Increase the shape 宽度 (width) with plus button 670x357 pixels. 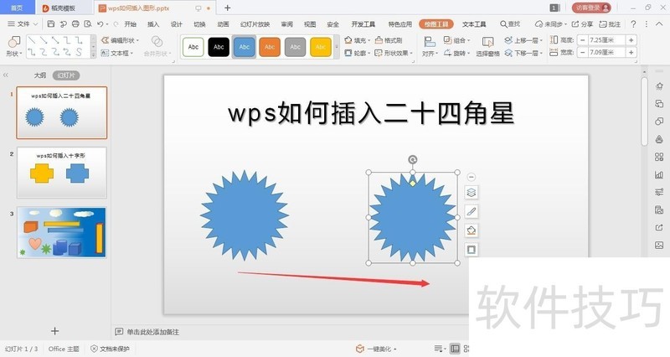click(x=631, y=52)
